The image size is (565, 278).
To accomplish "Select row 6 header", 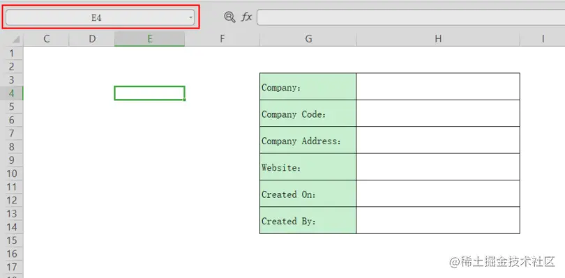I will pos(12,120).
